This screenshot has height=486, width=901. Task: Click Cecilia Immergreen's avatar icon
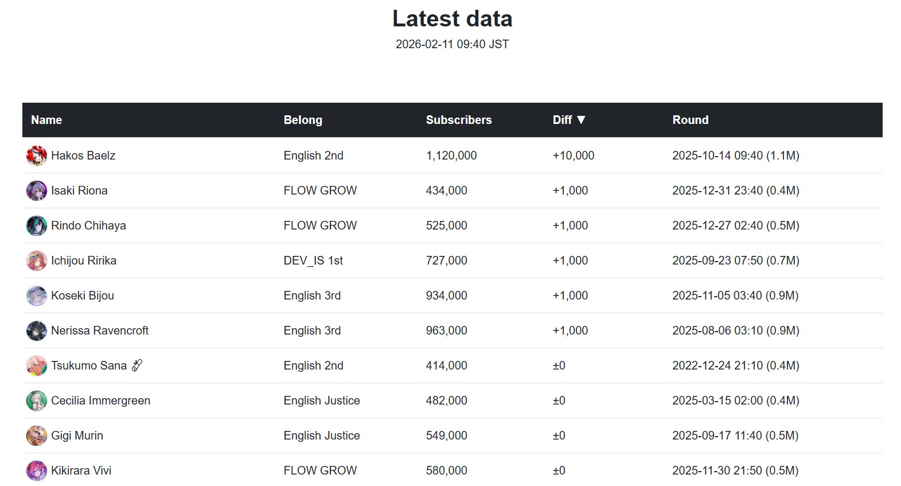[x=37, y=401]
